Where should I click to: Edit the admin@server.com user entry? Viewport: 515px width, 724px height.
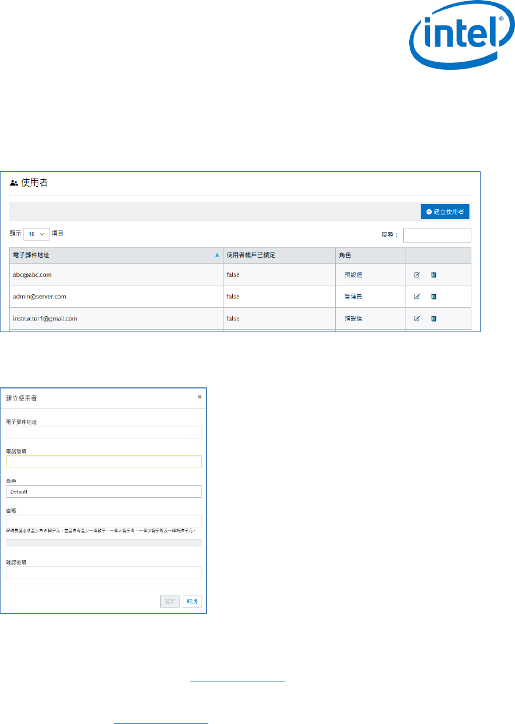[417, 297]
